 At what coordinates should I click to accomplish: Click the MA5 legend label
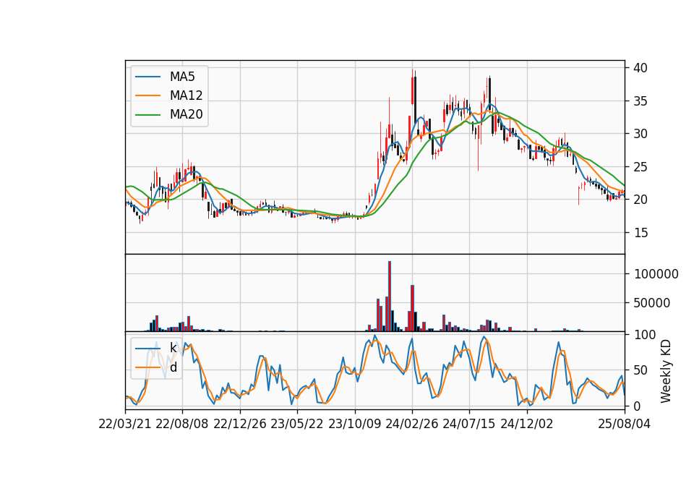182,77
